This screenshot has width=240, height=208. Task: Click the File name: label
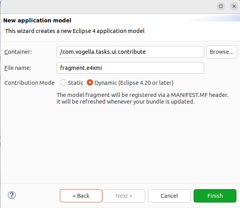tap(18, 68)
